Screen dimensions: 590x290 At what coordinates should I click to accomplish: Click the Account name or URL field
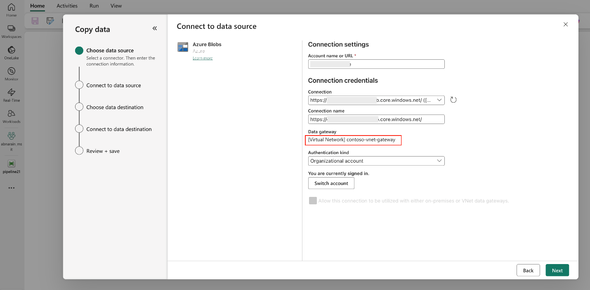point(376,64)
